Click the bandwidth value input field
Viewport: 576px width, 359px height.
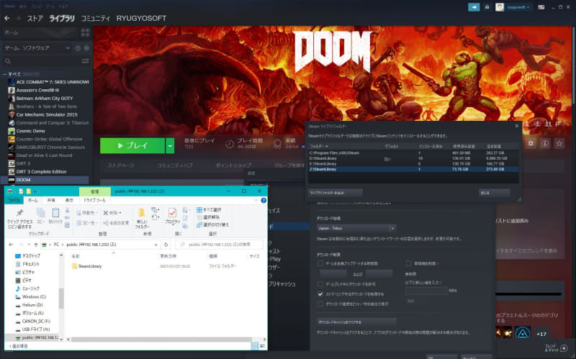pos(426,291)
